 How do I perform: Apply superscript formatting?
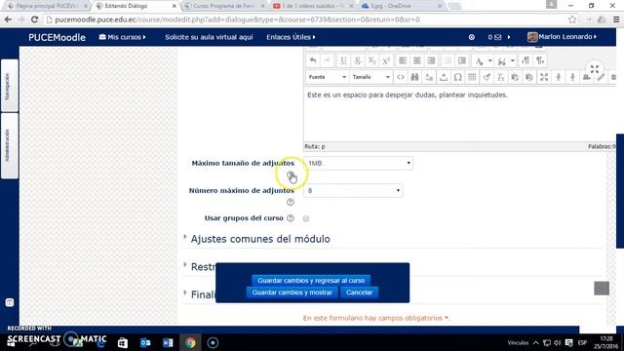click(x=386, y=60)
